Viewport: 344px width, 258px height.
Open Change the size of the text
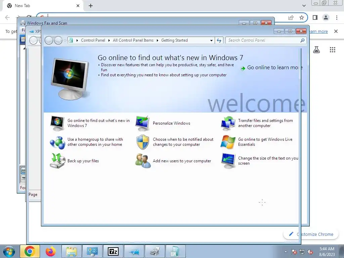point(268,161)
